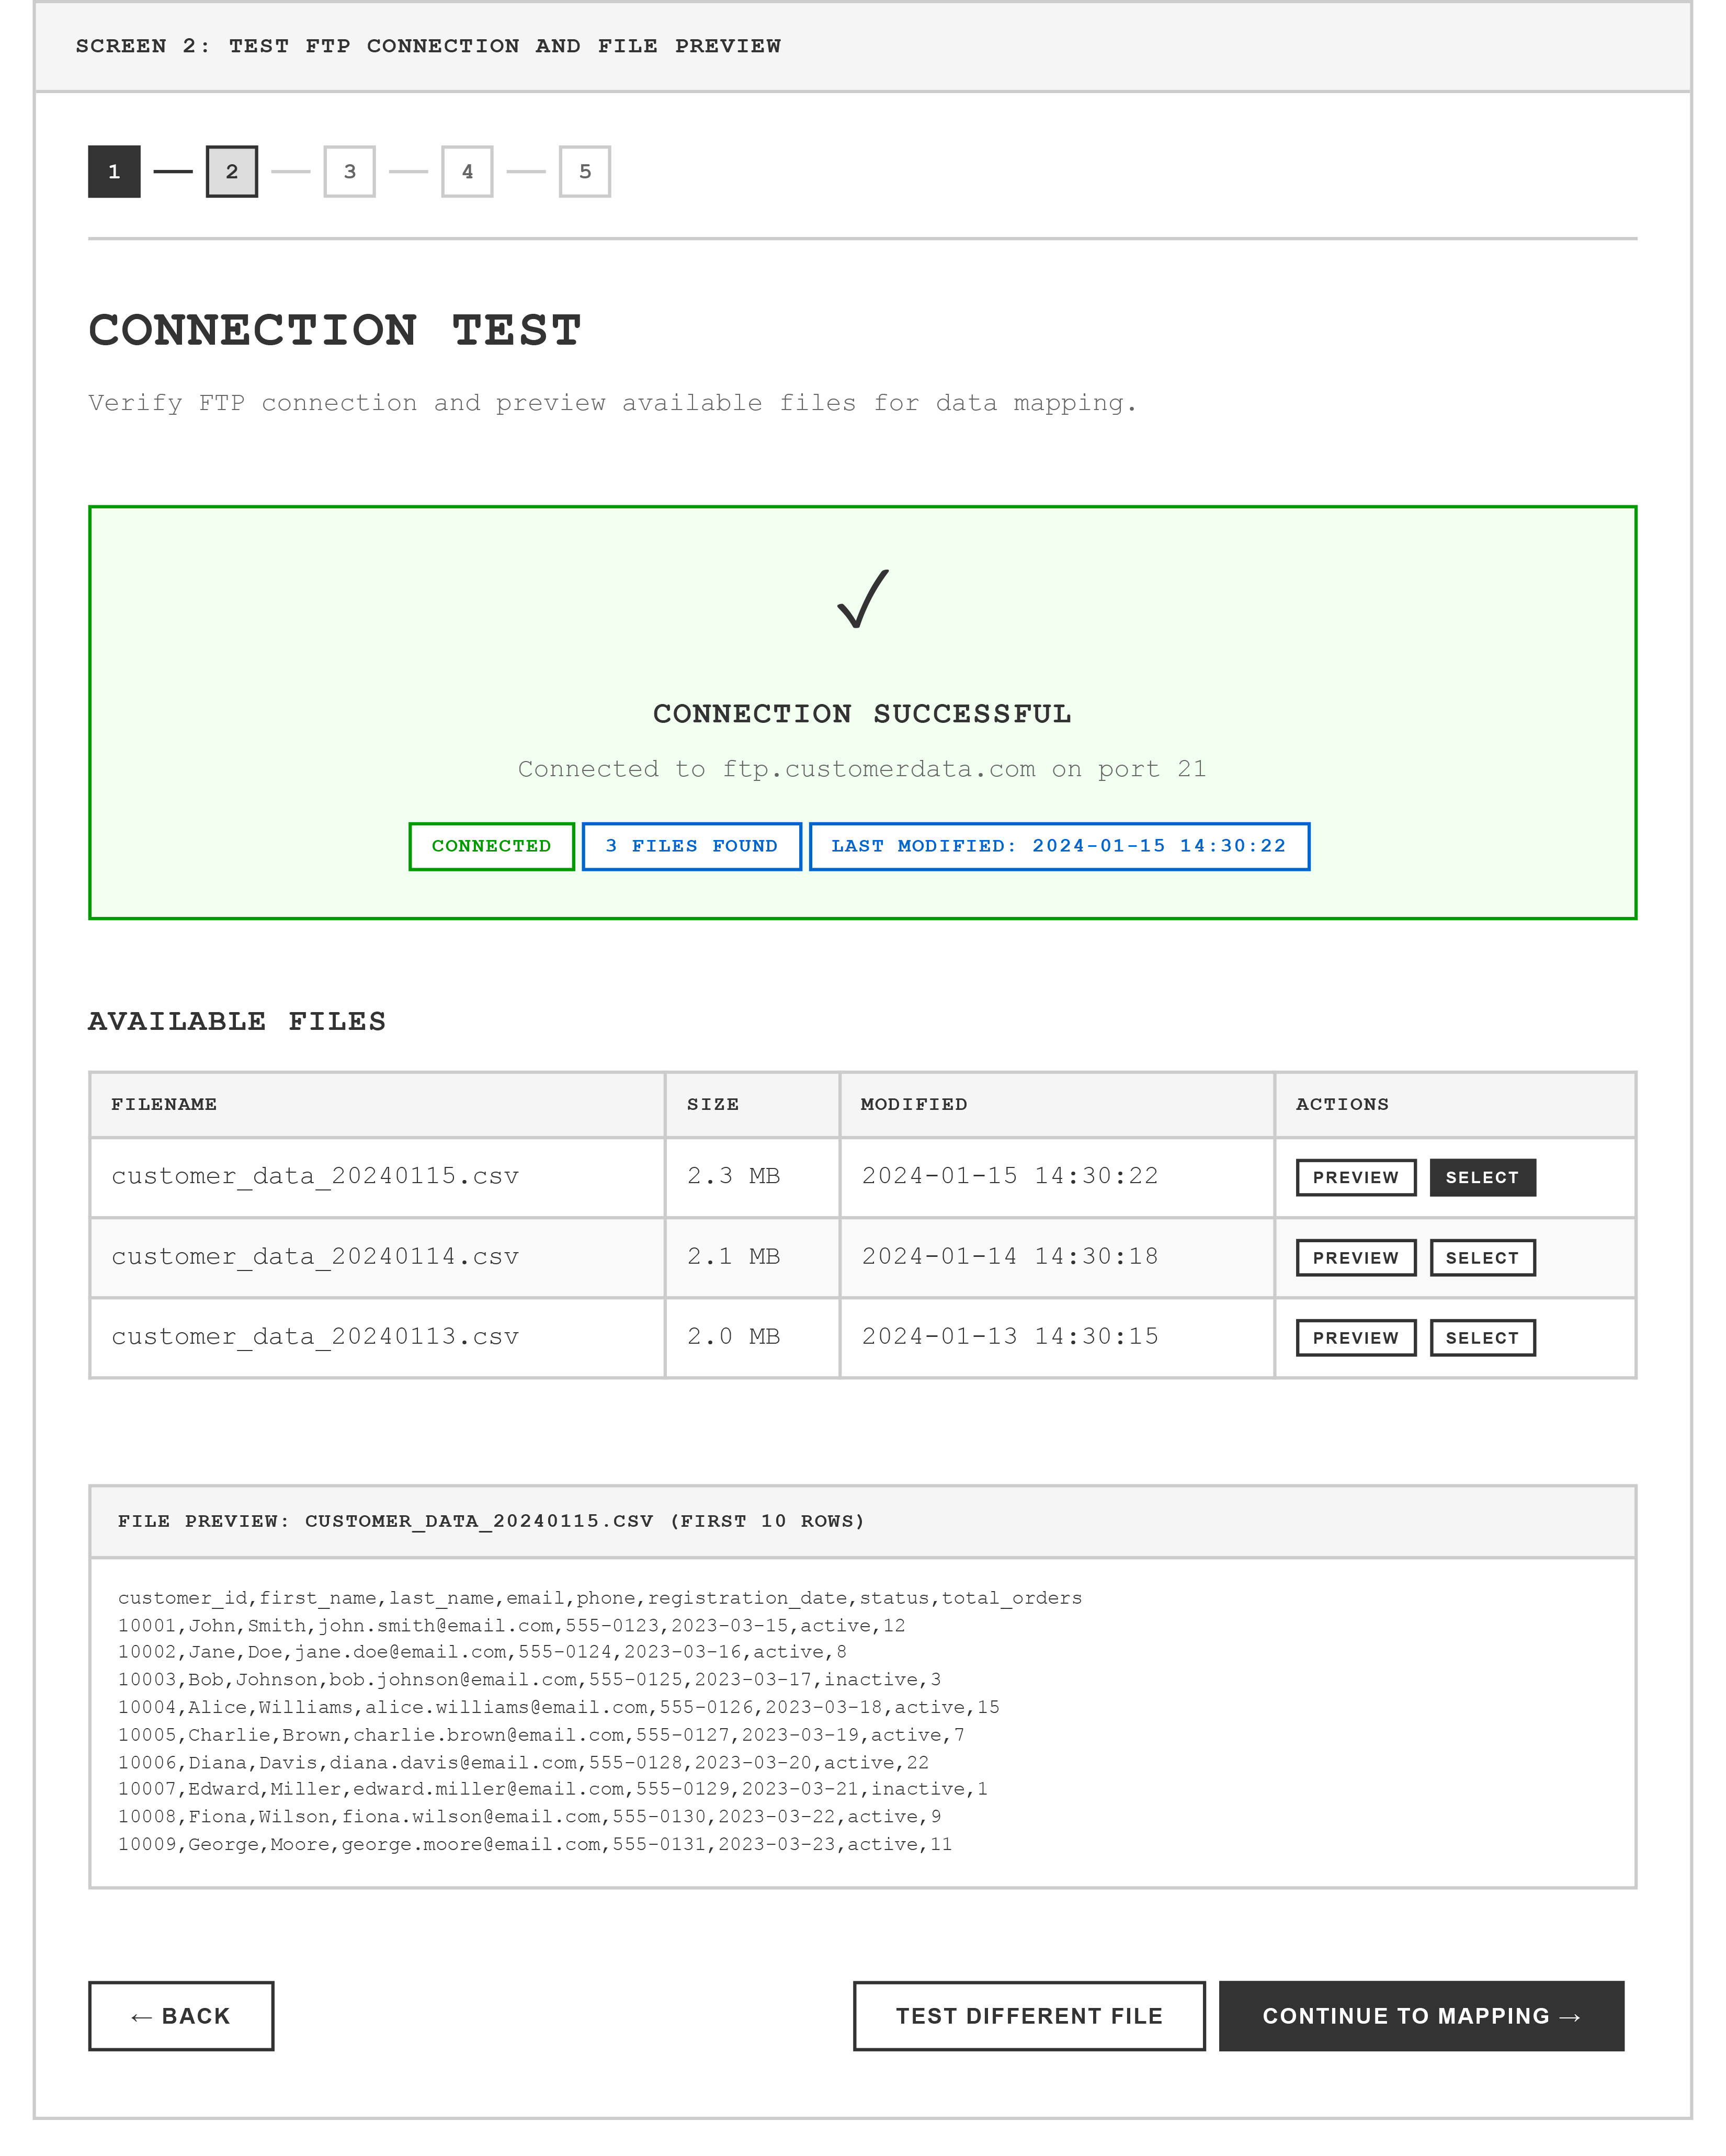Screen dimensions: 1726x2156
Task: Click the 3 FILES FOUND badge
Action: point(692,847)
